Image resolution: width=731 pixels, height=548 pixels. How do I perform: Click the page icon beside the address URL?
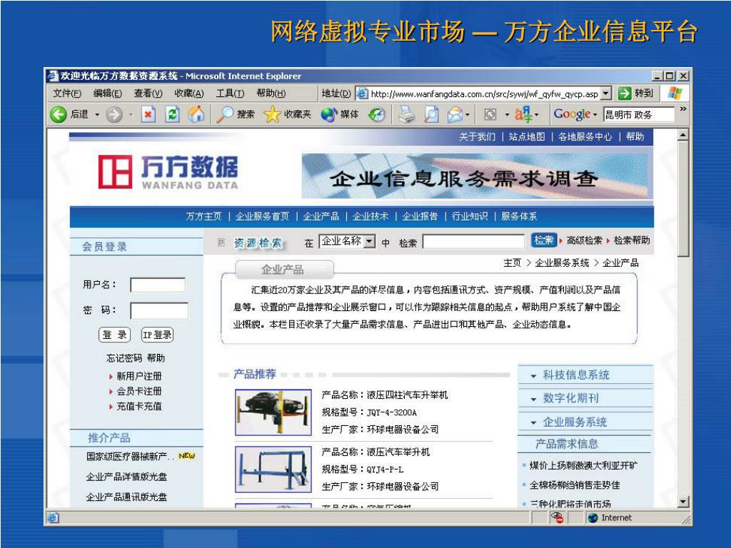click(362, 93)
